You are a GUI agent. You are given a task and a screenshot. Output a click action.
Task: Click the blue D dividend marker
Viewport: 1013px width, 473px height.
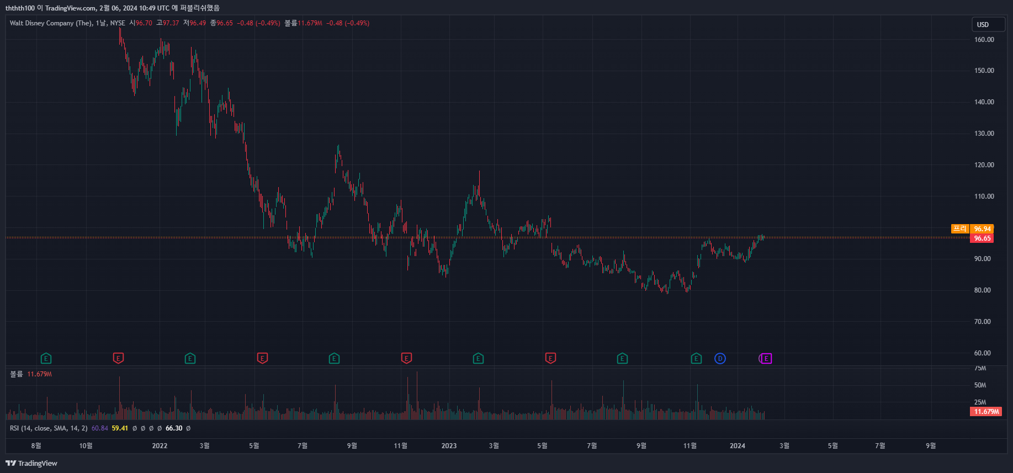(x=720, y=359)
